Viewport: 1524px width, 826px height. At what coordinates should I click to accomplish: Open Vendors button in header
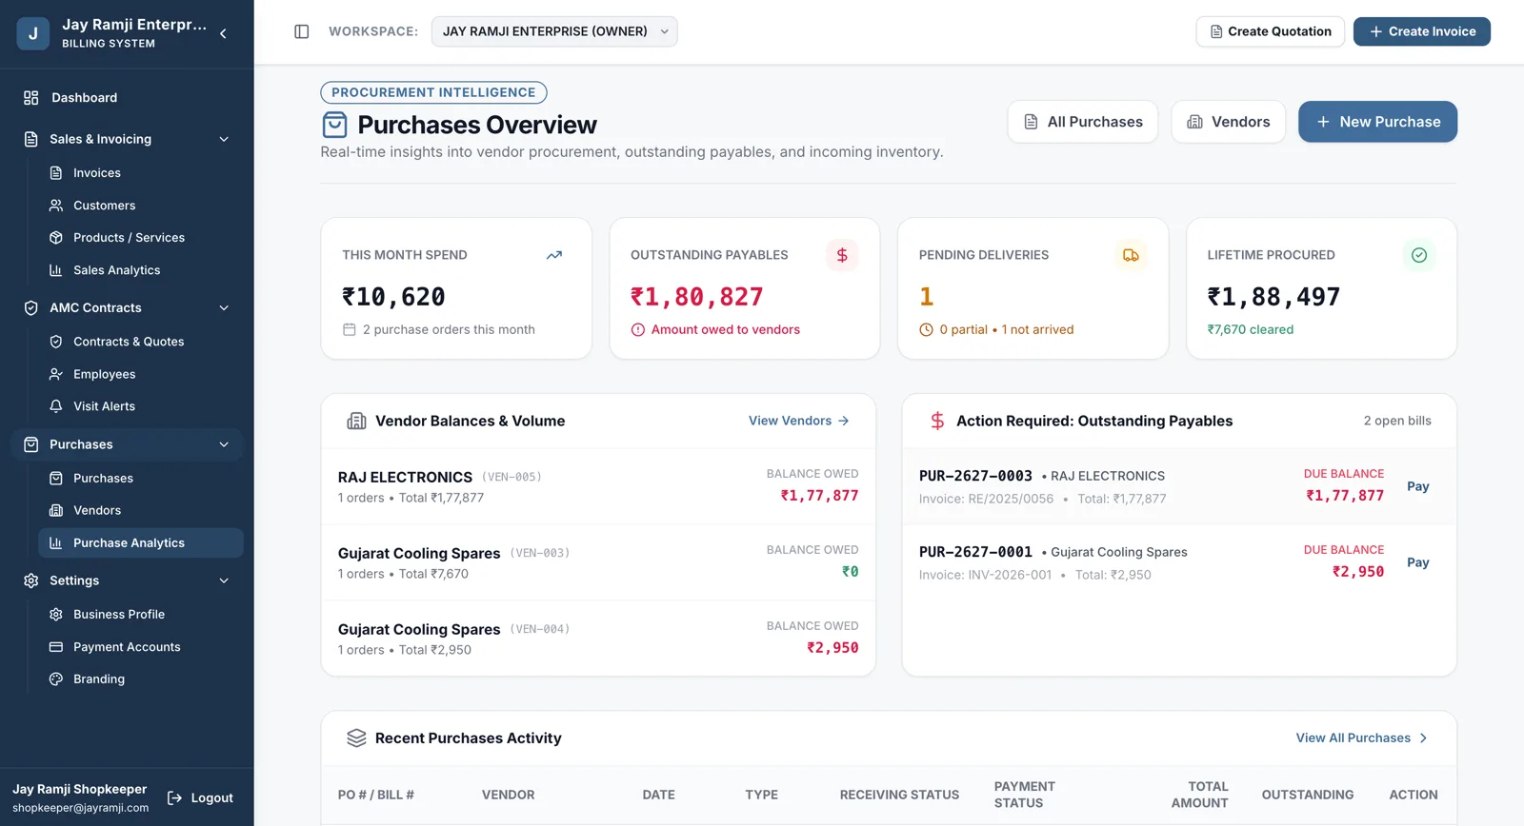[x=1228, y=122]
